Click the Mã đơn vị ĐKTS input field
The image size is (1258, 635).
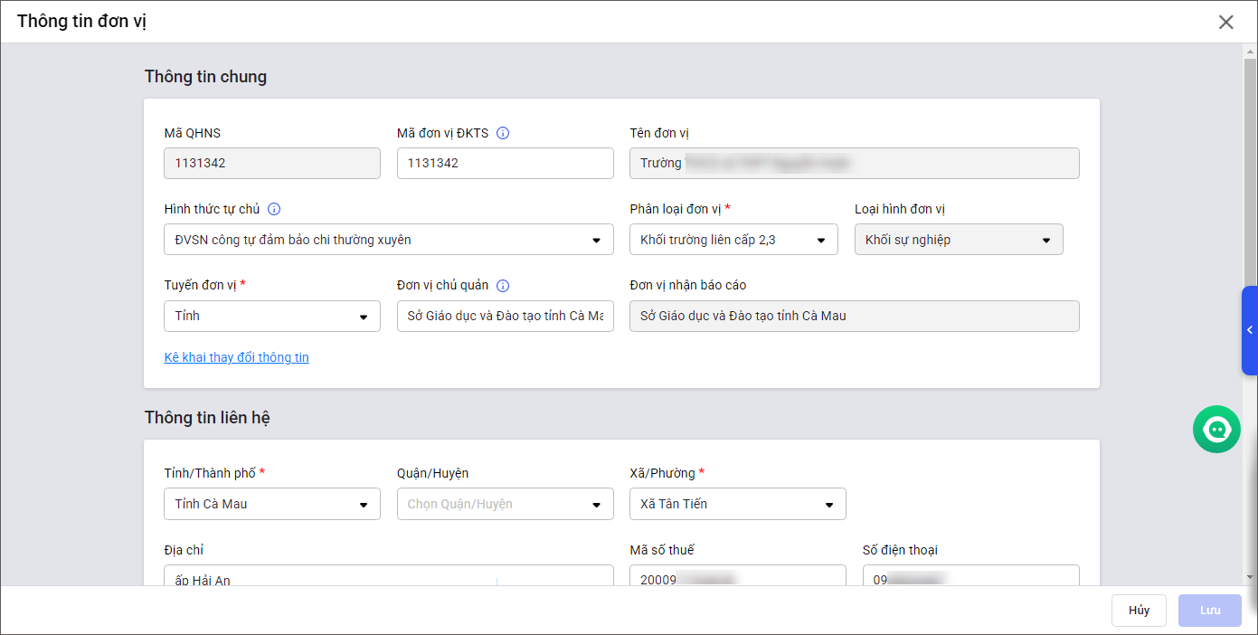pos(505,164)
